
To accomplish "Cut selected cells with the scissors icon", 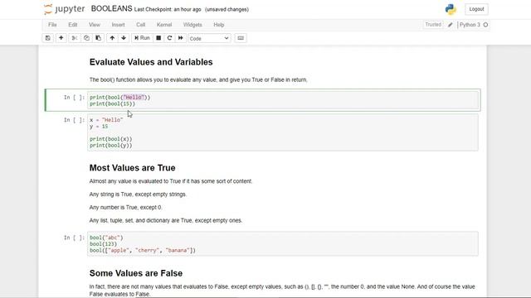I will tap(74, 38).
